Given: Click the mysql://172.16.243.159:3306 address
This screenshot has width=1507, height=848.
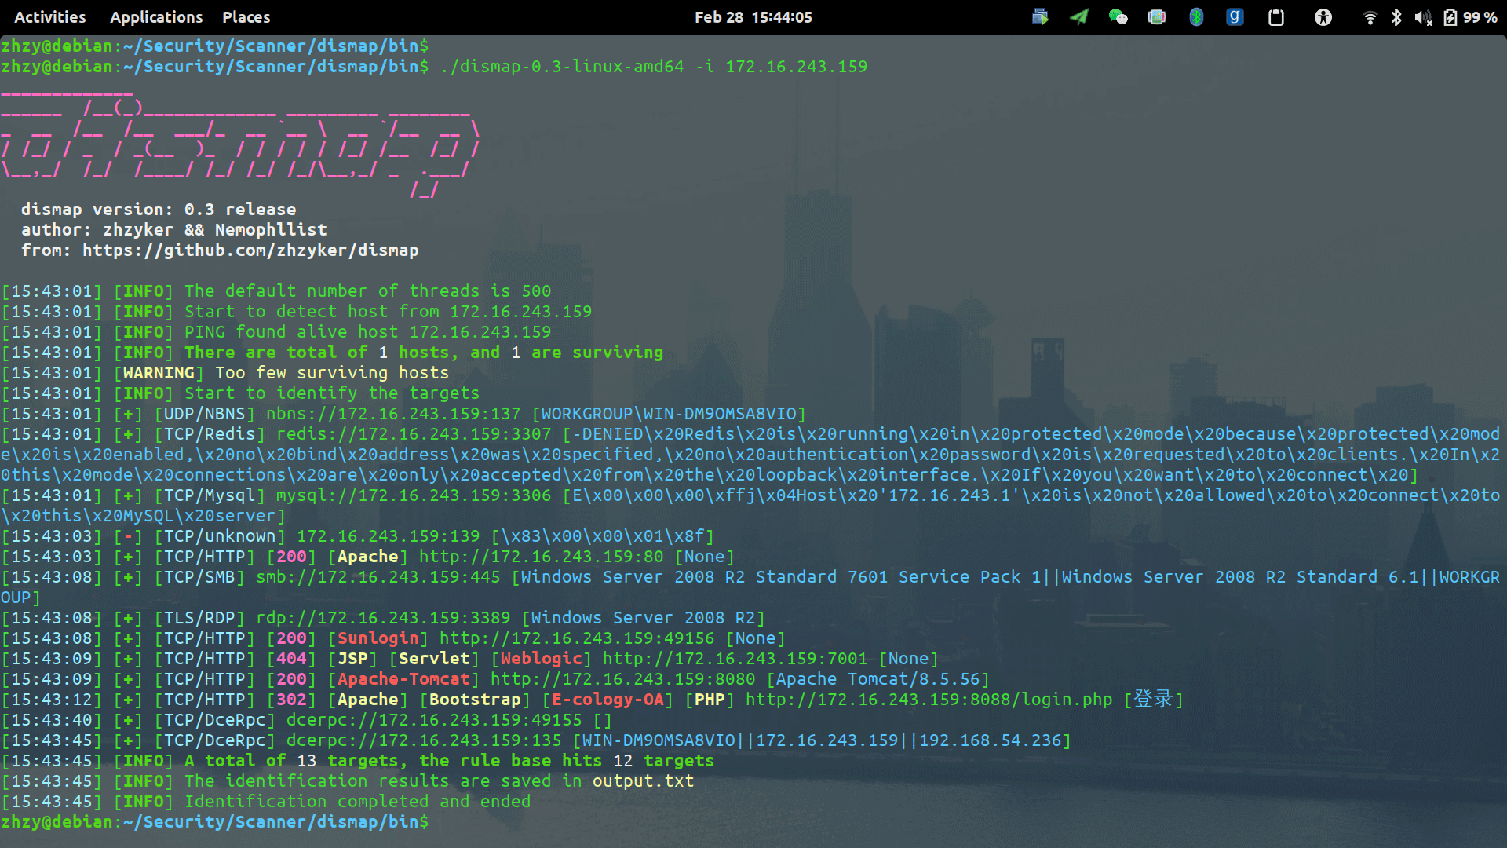Looking at the screenshot, I should click(x=414, y=495).
